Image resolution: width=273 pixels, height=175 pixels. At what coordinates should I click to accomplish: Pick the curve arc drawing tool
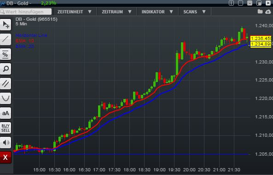(x=6, y=98)
